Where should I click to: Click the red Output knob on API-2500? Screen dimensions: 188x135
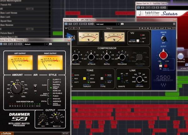[x=163, y=55]
